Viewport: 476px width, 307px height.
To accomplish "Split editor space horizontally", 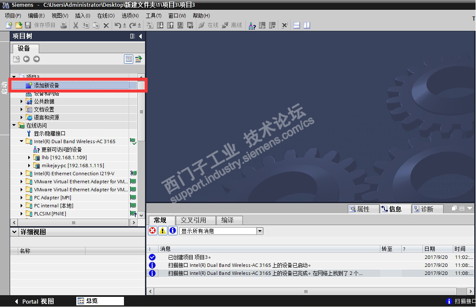I will tap(296, 25).
